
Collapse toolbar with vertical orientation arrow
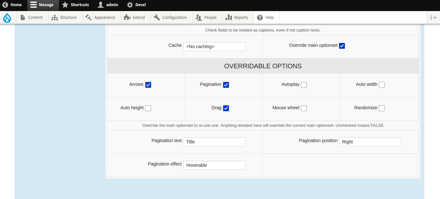click(x=433, y=18)
